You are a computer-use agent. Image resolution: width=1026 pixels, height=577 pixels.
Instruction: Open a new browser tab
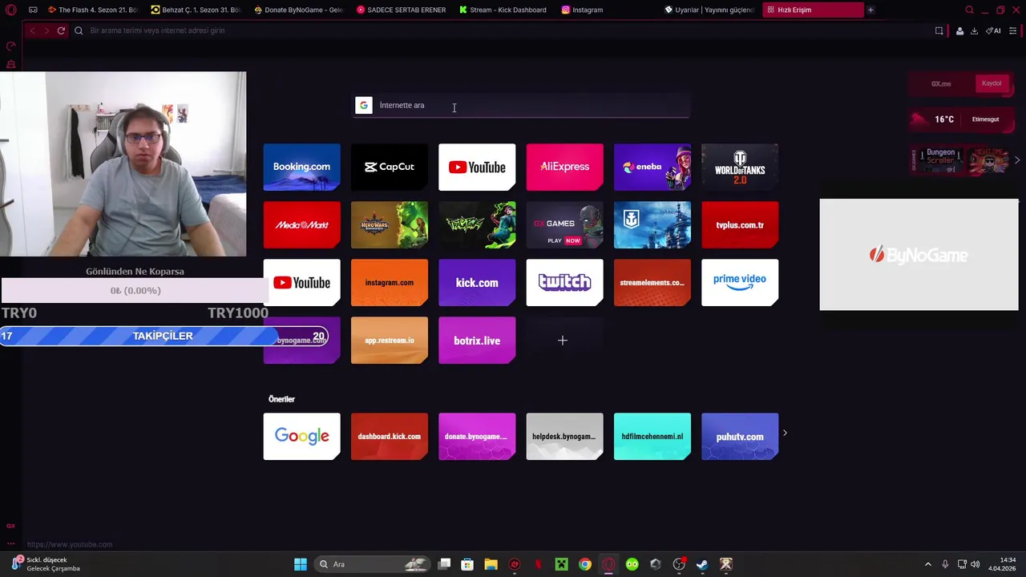click(870, 10)
